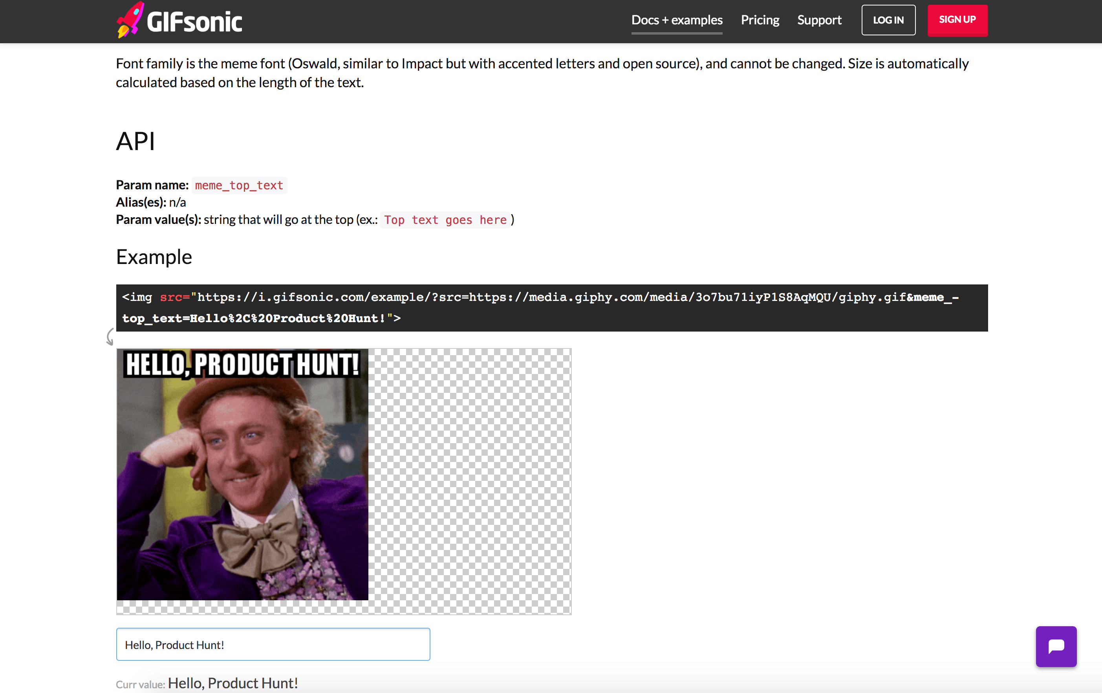The width and height of the screenshot is (1102, 693).
Task: Click the 'Top text goes here' example code
Action: click(x=445, y=220)
